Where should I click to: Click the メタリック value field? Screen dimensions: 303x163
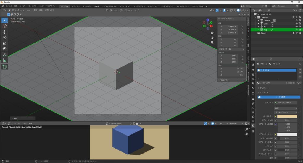[x=287, y=146]
